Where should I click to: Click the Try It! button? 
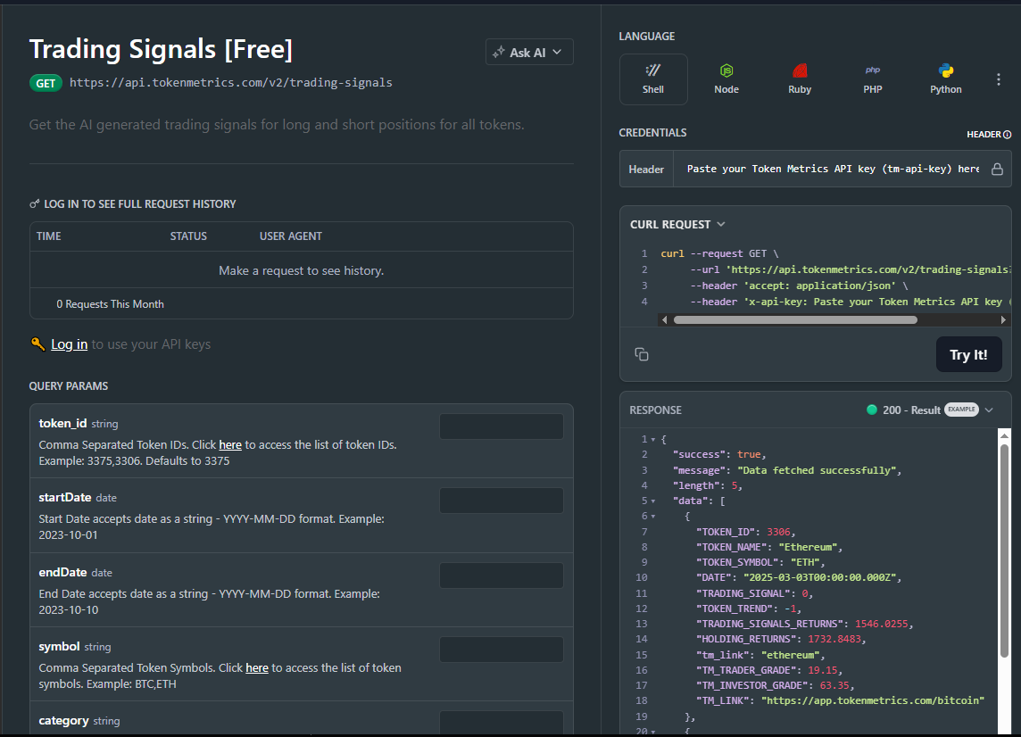click(x=968, y=354)
